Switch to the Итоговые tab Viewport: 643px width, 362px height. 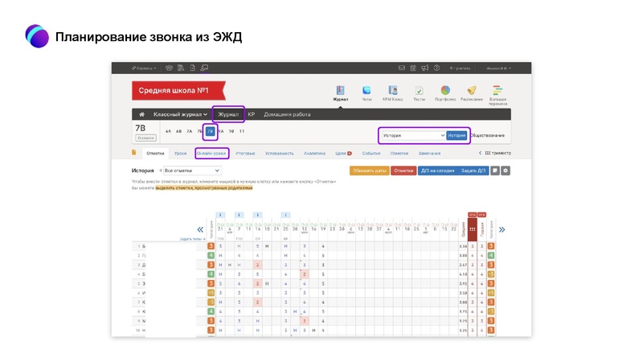245,154
